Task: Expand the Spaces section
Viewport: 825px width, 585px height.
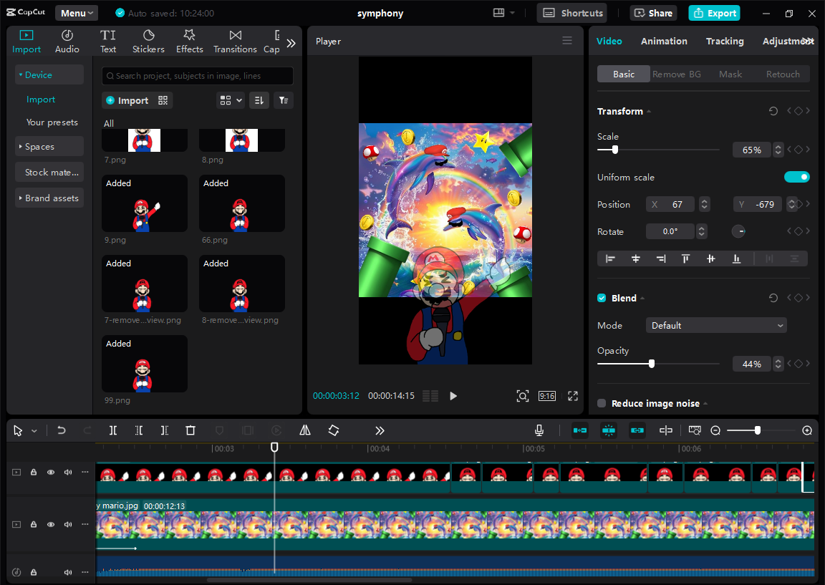Action: pyautogui.click(x=49, y=146)
